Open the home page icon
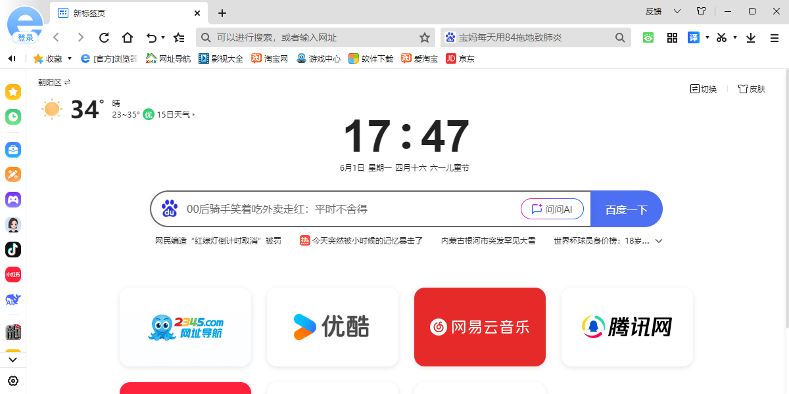The width and height of the screenshot is (789, 394). click(x=128, y=37)
